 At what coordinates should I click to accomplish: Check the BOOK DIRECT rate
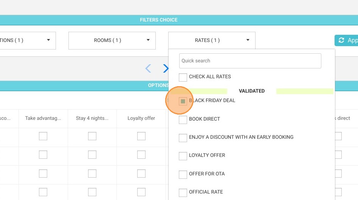click(183, 119)
